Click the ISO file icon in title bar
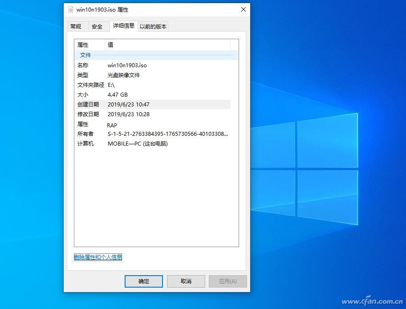 tap(70, 9)
